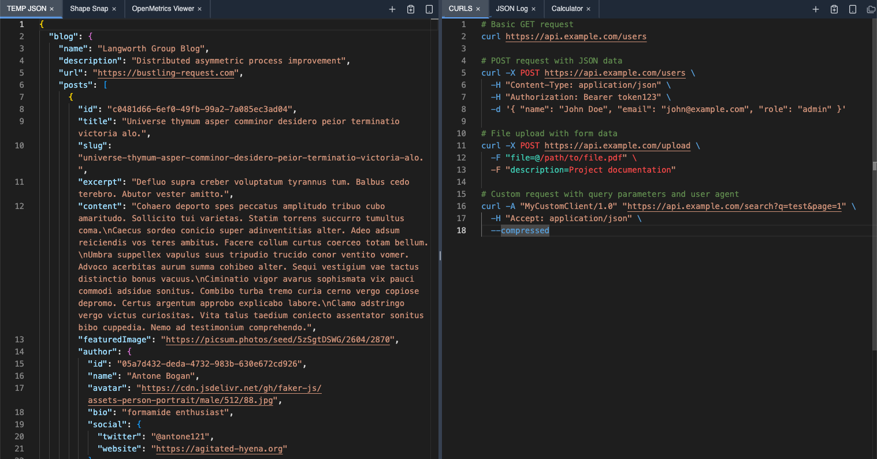Image resolution: width=877 pixels, height=459 pixels.
Task: Close the Calculator tab
Action: coord(588,9)
